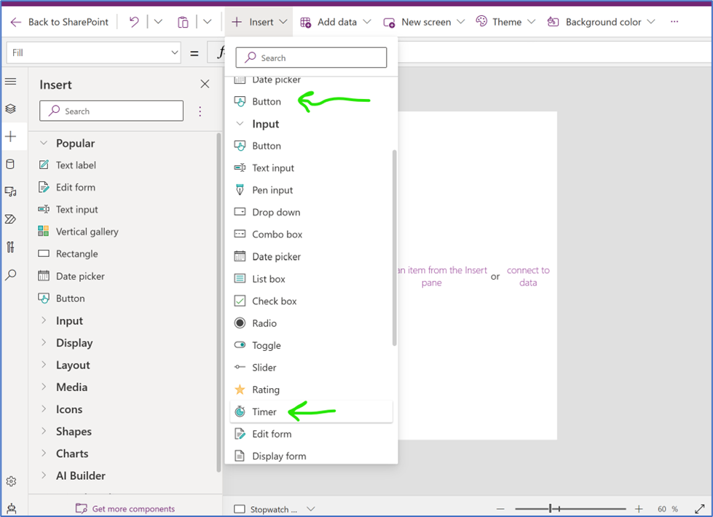Click the virtual agent icon at the bottom of the rail
The image size is (713, 517).
click(11, 509)
